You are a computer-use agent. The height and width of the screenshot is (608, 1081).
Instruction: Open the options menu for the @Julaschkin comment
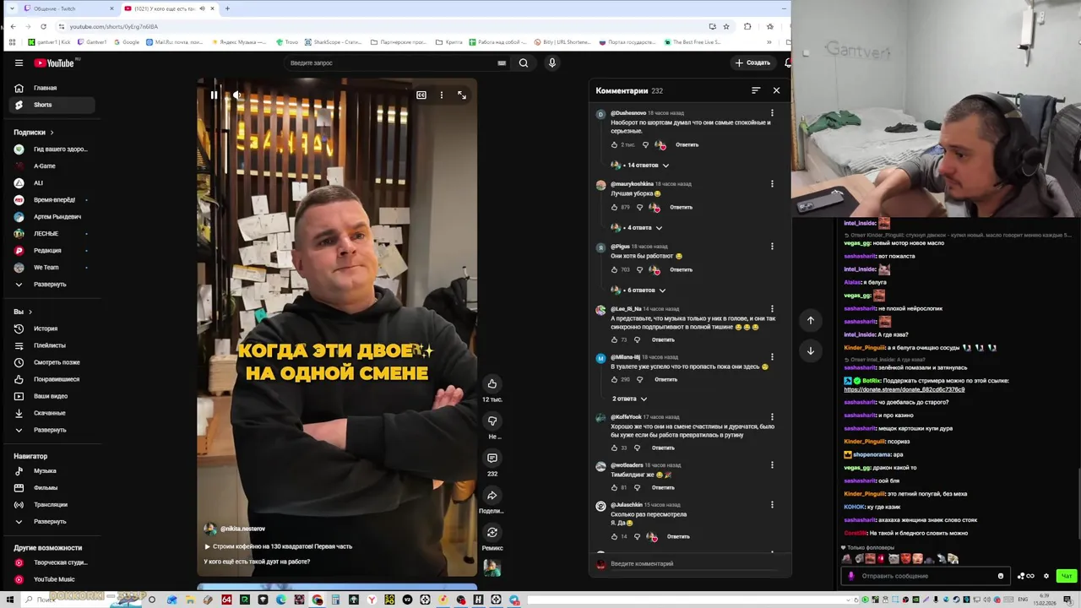(x=772, y=505)
